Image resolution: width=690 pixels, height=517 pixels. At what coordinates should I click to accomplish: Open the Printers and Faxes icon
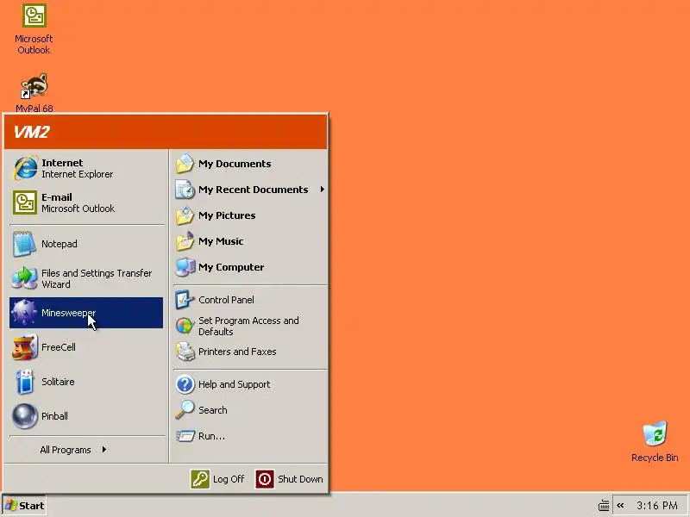click(x=185, y=352)
